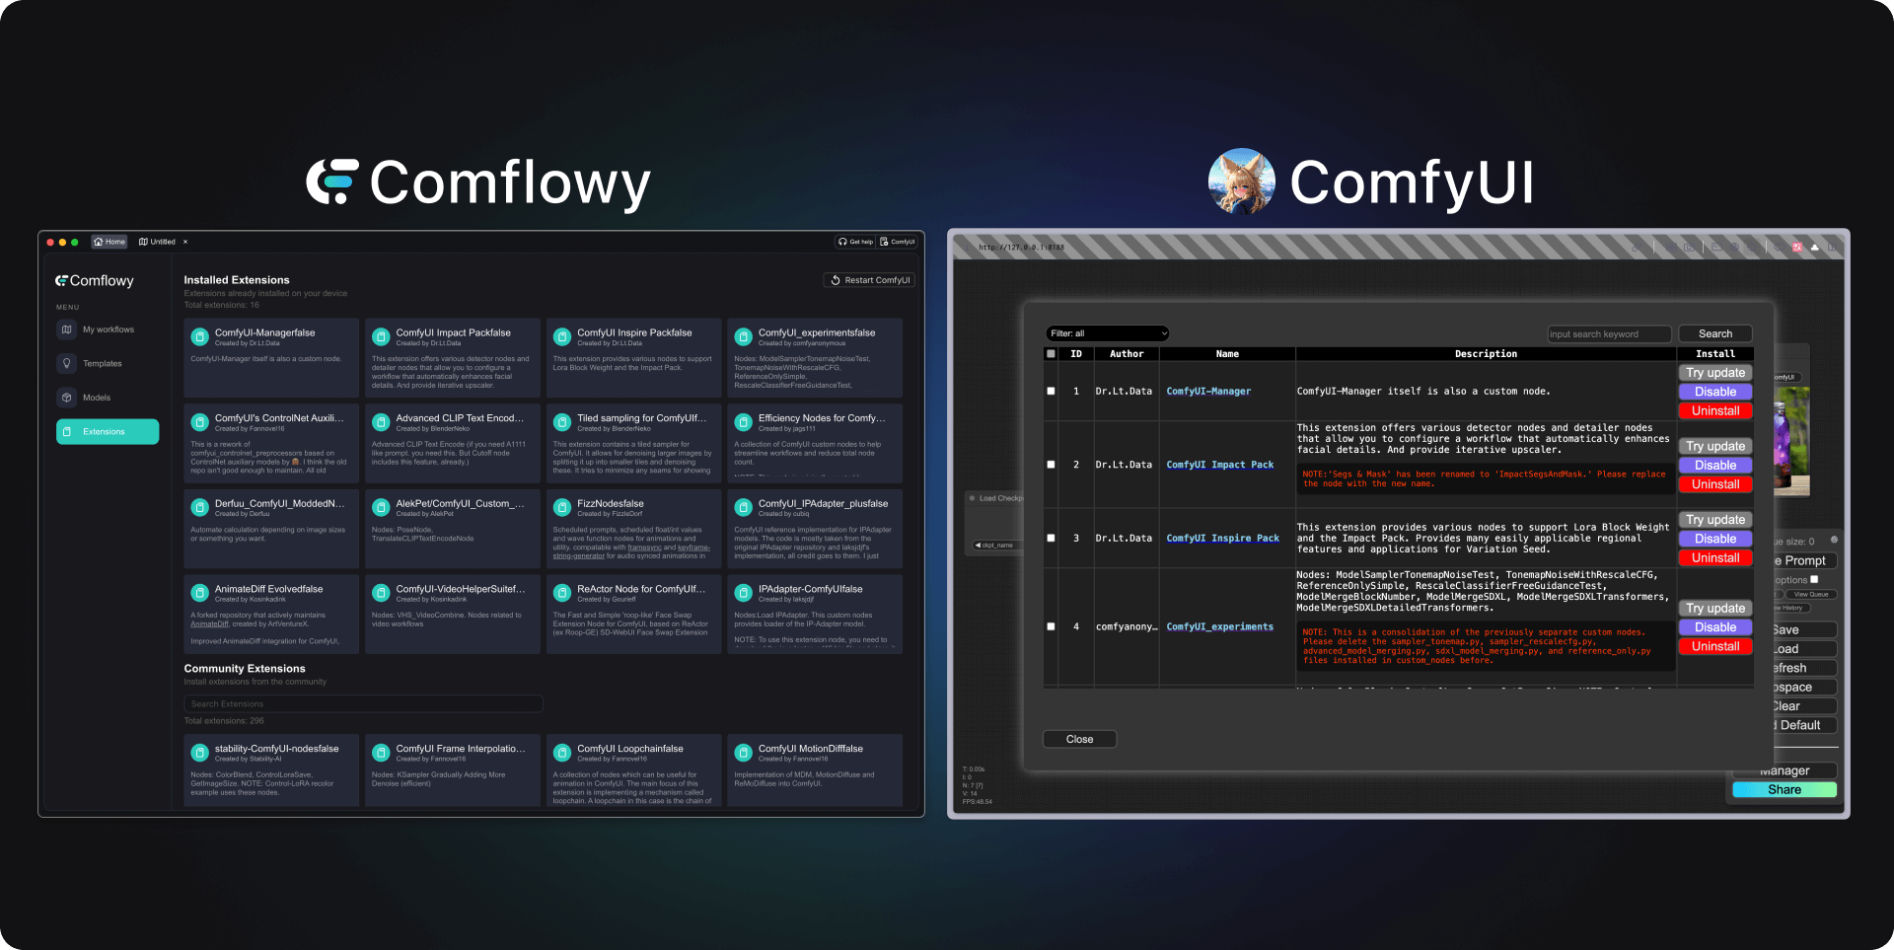Click the ComfyUI_IPAdapter_plus card icon
This screenshot has width=1894, height=950.
click(x=744, y=508)
